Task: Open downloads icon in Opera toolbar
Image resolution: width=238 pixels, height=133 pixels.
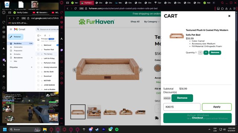Action: pos(231,8)
